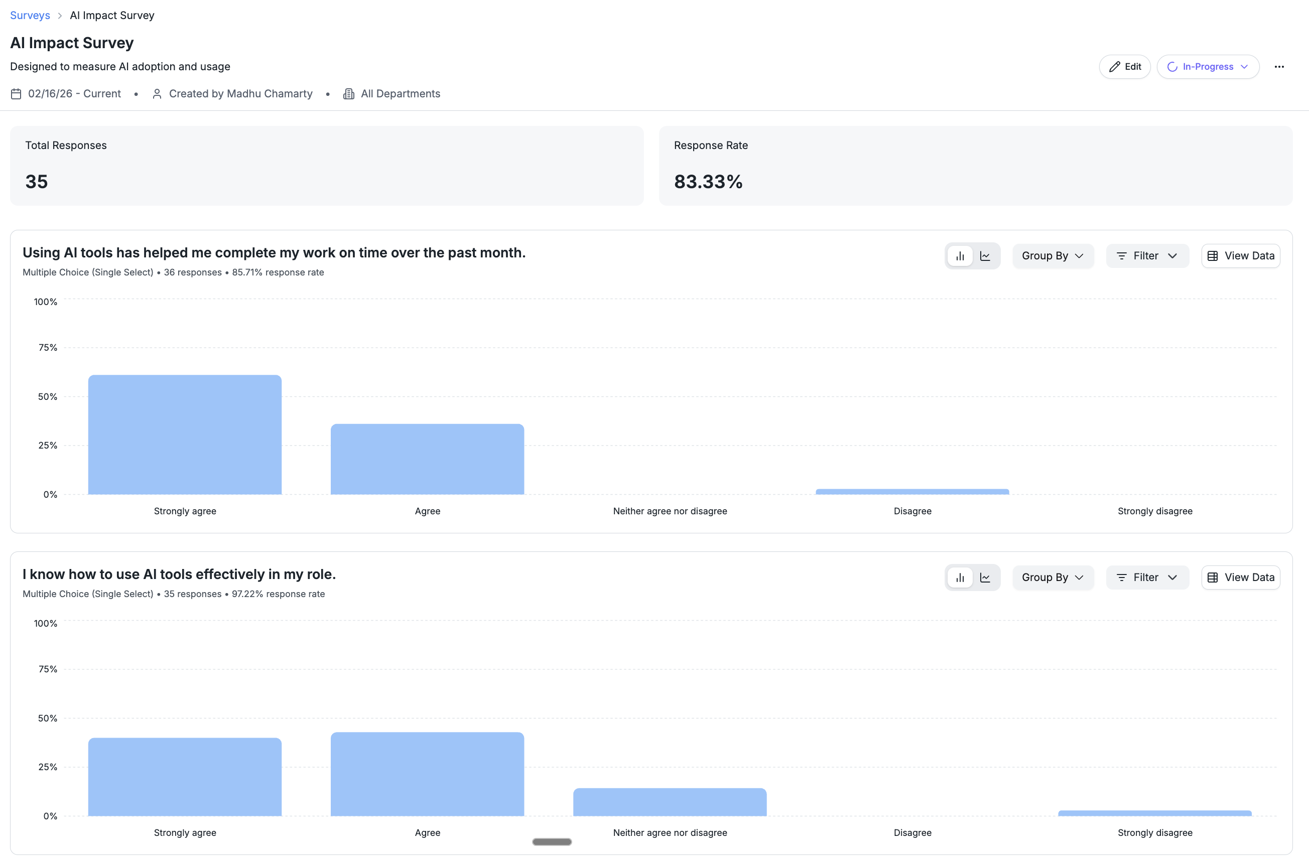Click the Strongly agree bar in first chart
1309x860 pixels.
tap(185, 435)
